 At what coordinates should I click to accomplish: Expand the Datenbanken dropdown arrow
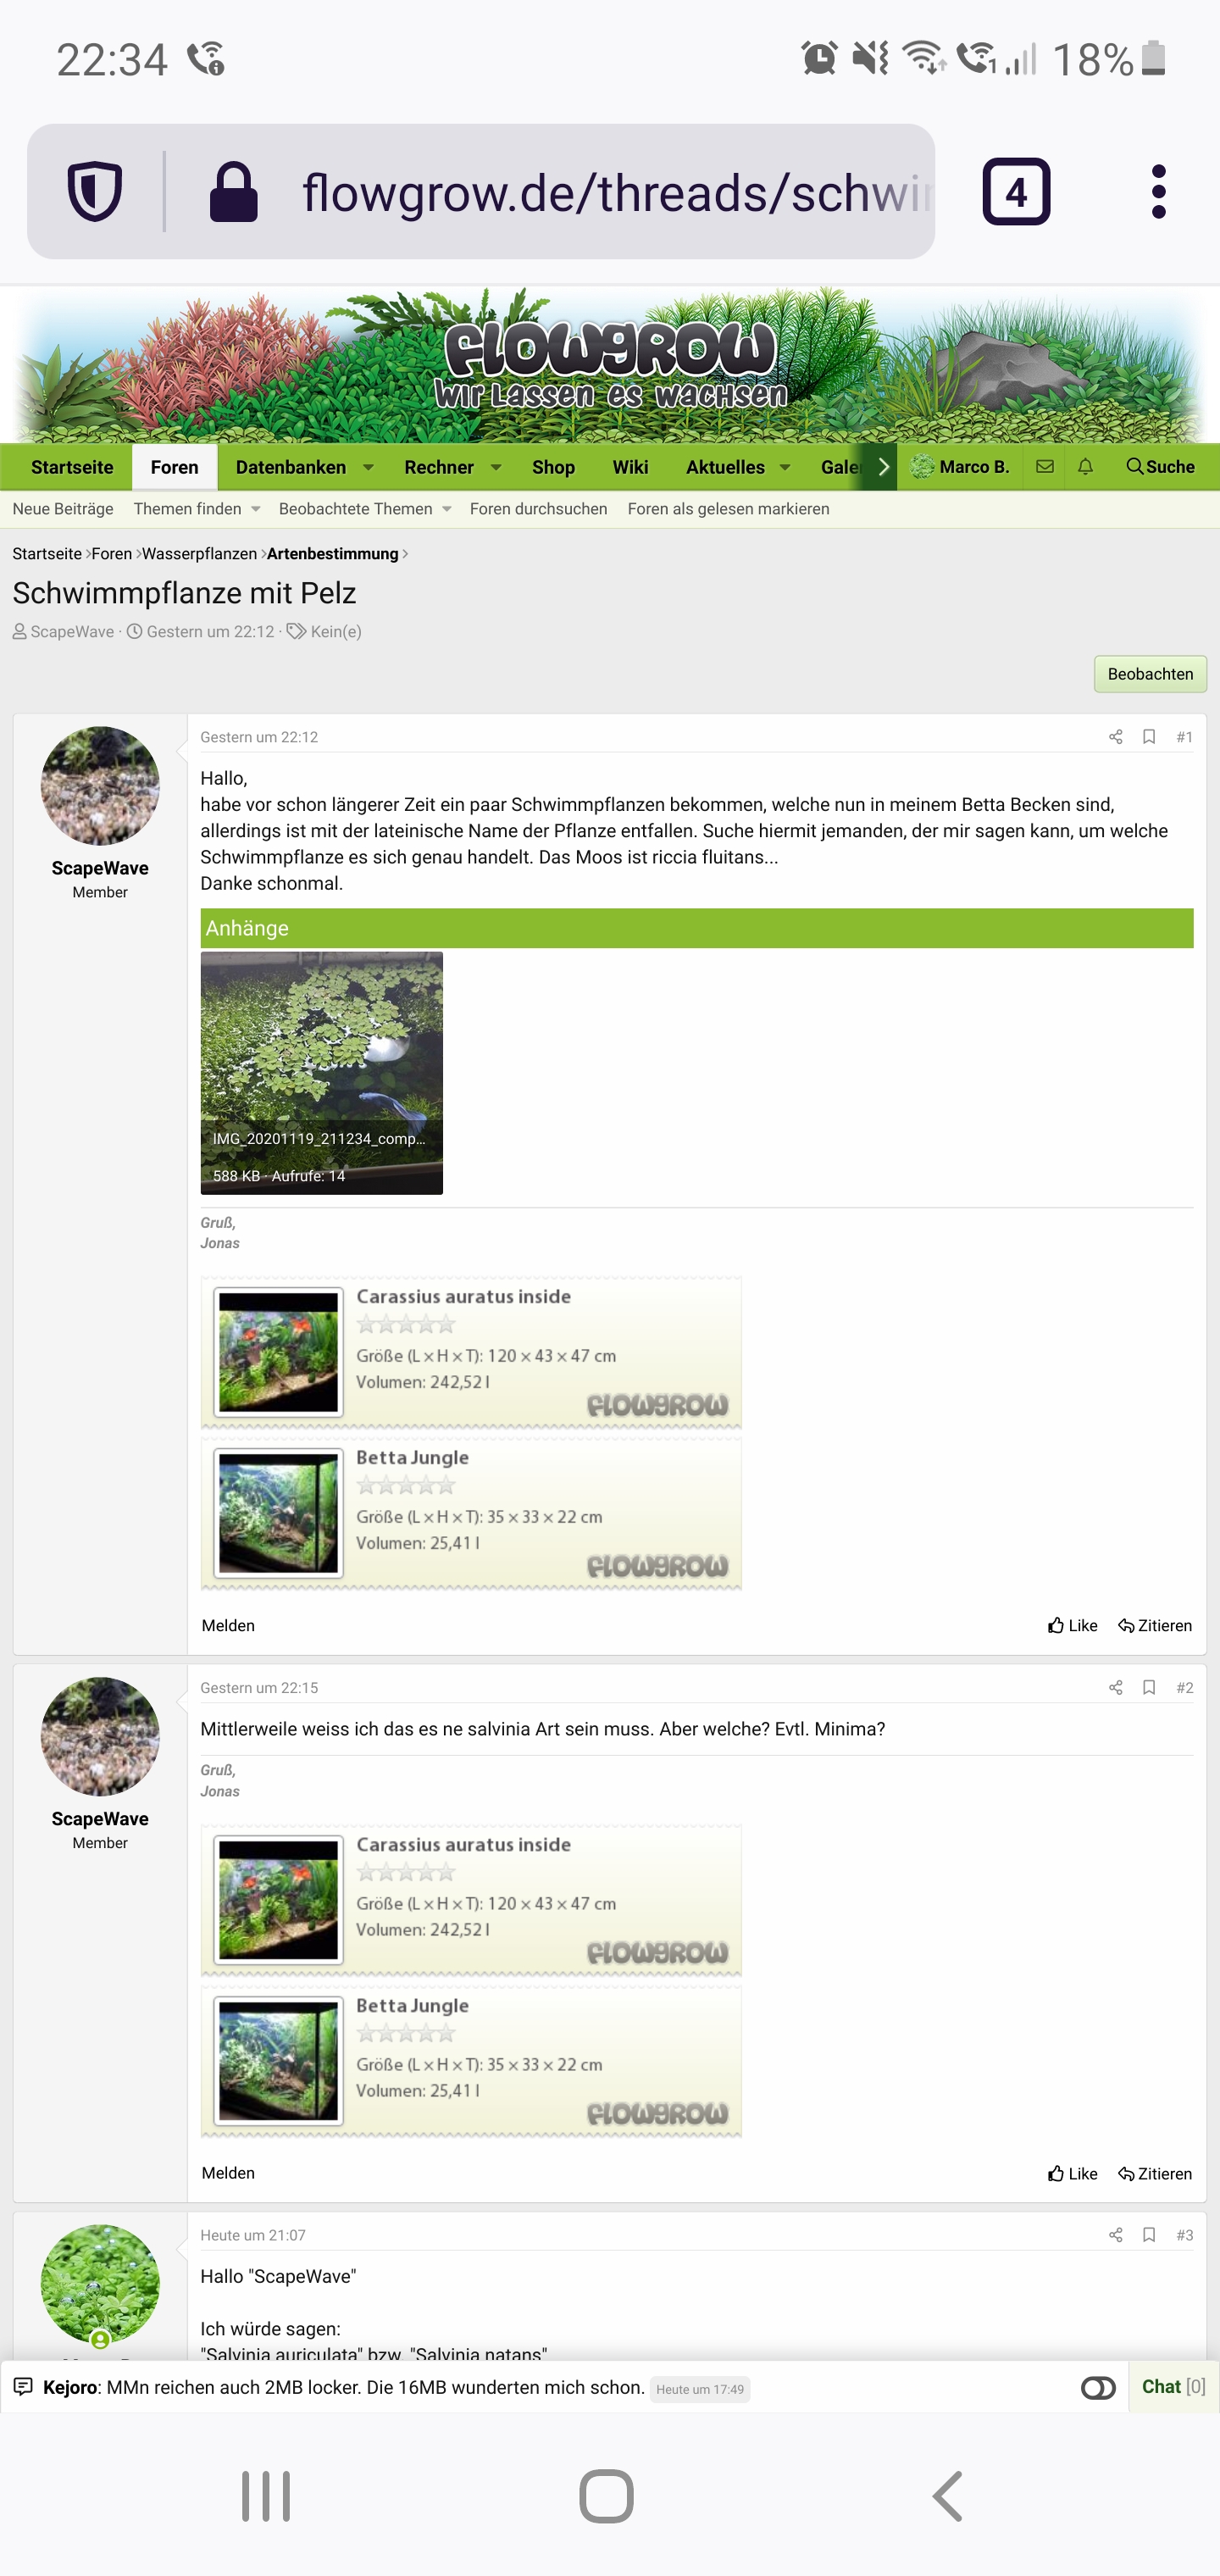(368, 467)
